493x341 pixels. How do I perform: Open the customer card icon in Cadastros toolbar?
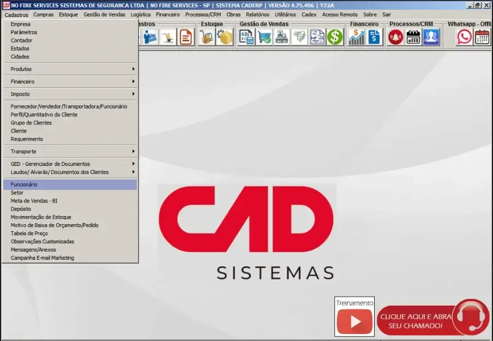pyautogui.click(x=150, y=37)
